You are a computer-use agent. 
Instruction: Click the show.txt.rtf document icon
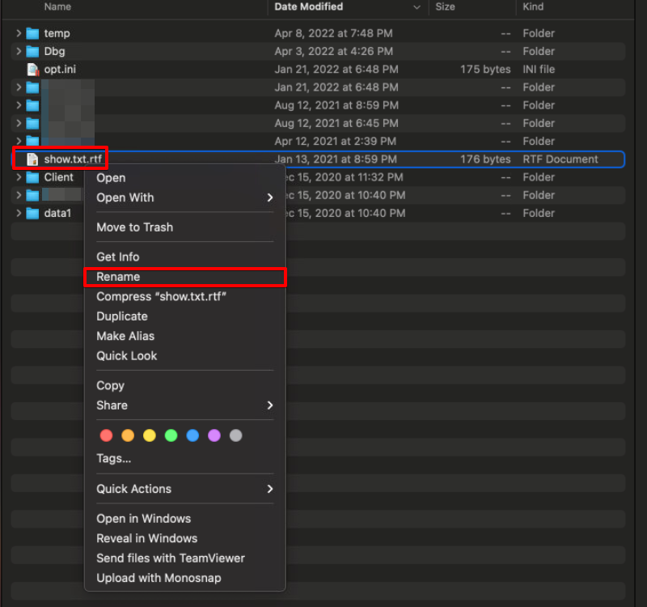pyautogui.click(x=32, y=159)
